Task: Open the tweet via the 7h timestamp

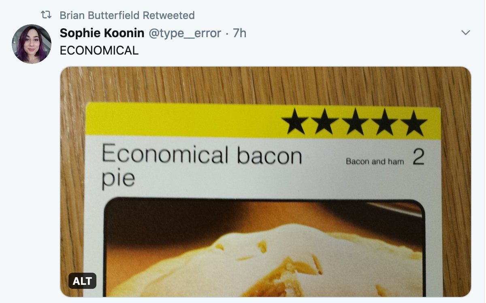Action: pyautogui.click(x=240, y=33)
